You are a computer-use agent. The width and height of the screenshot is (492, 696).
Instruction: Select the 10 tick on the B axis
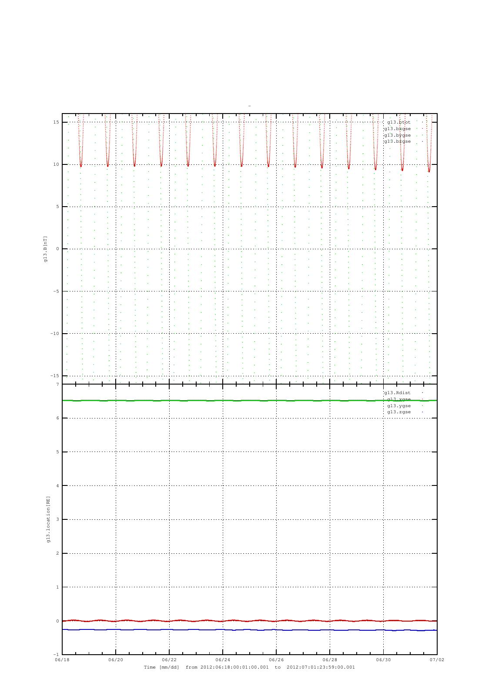[x=56, y=164]
